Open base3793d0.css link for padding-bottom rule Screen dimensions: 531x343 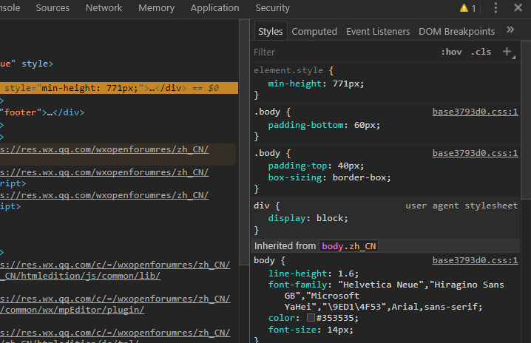click(x=475, y=112)
